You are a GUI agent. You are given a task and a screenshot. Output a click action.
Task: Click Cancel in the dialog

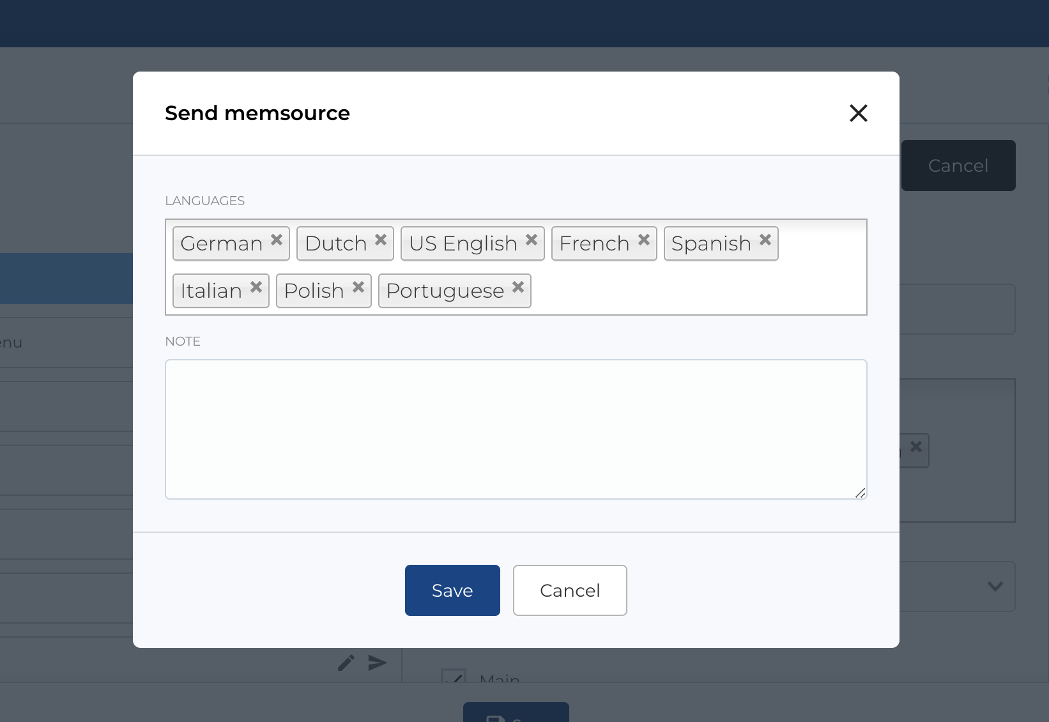[569, 590]
